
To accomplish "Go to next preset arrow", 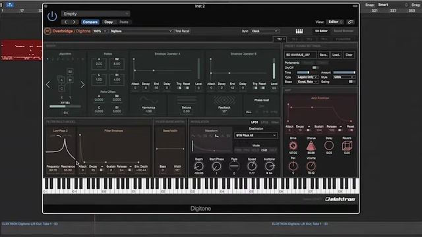I will tap(74, 22).
